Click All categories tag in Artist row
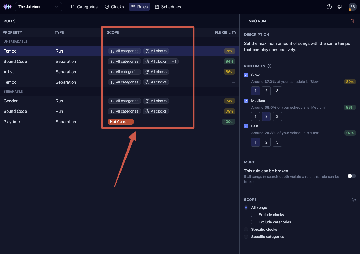 [x=124, y=72]
